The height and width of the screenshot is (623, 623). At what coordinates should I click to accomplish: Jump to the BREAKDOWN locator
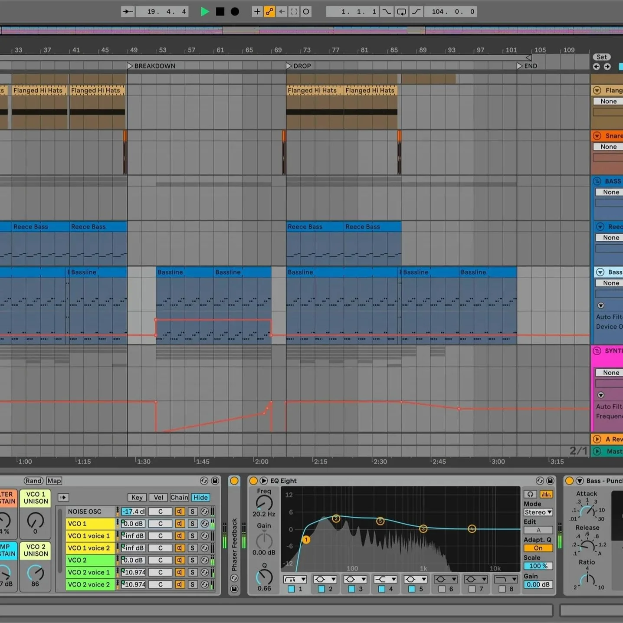pos(130,66)
